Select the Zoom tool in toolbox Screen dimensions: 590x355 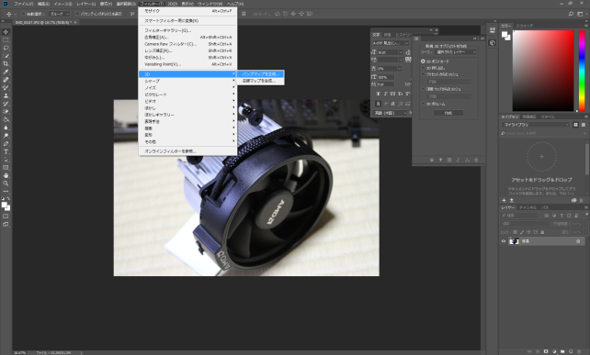click(x=6, y=183)
